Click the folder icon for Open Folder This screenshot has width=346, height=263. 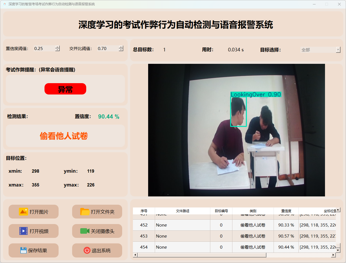(x=85, y=212)
